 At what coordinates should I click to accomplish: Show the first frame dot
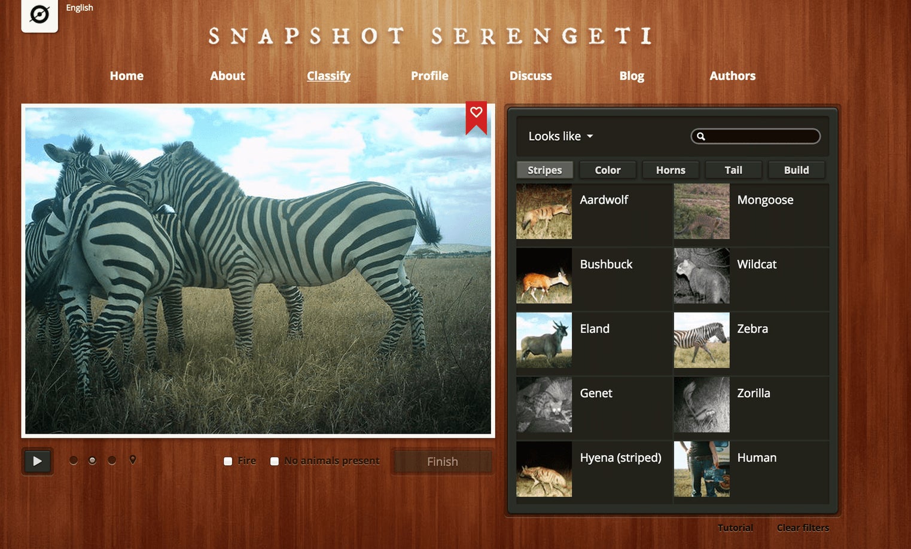tap(74, 461)
